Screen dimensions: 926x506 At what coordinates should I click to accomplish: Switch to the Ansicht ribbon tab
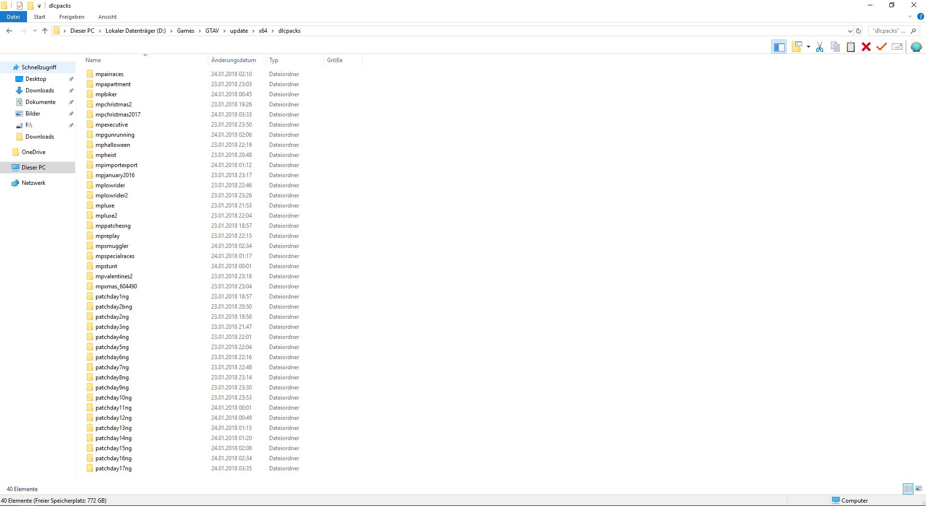click(107, 17)
